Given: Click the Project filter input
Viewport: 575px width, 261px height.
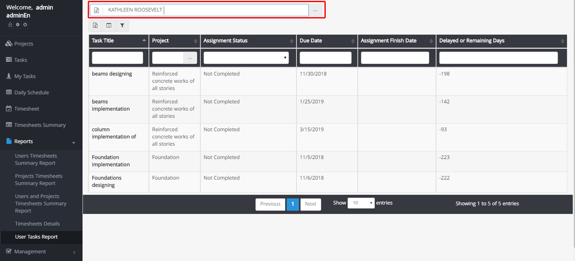Looking at the screenshot, I should 168,58.
